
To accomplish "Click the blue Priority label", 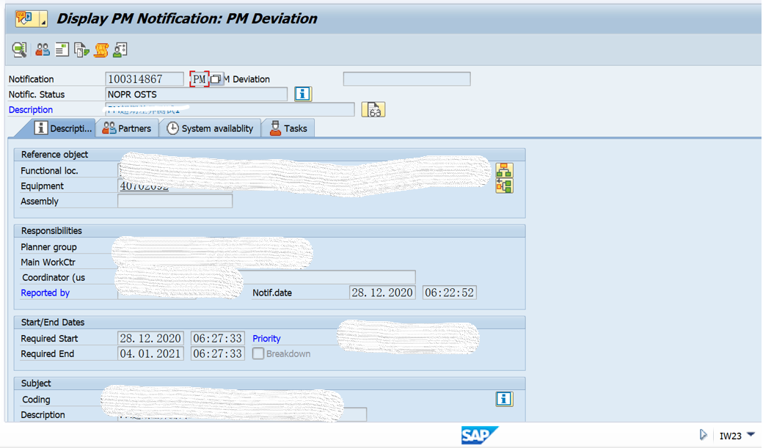I will 266,339.
